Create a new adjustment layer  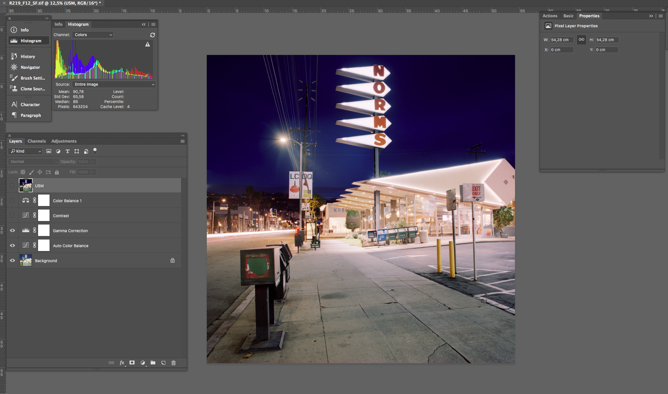[x=143, y=362]
